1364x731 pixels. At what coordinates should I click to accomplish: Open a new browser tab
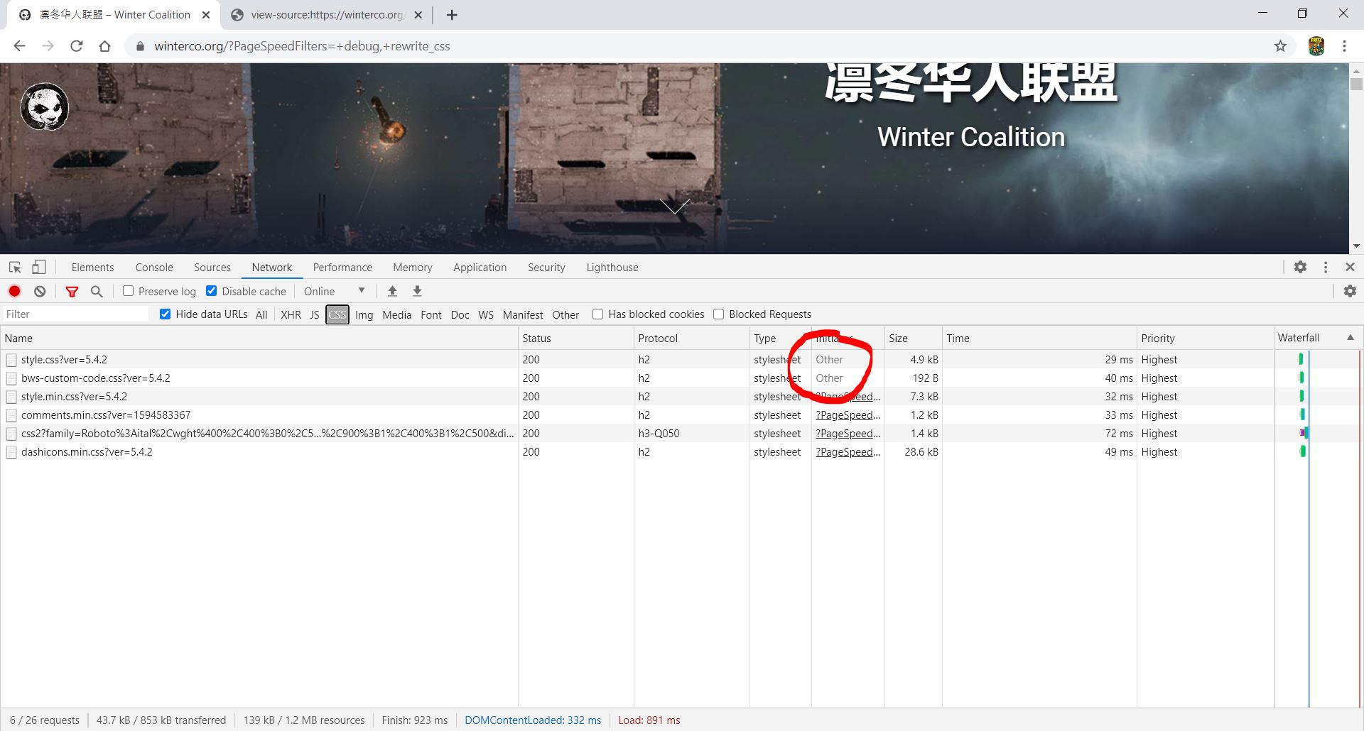tap(452, 15)
